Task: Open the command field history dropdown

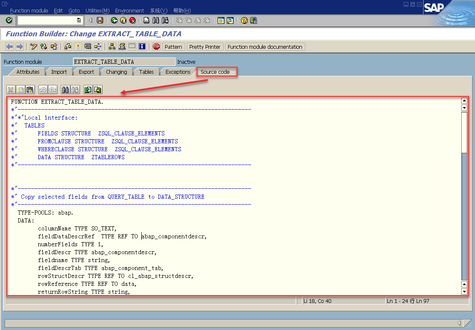Action: (x=79, y=20)
